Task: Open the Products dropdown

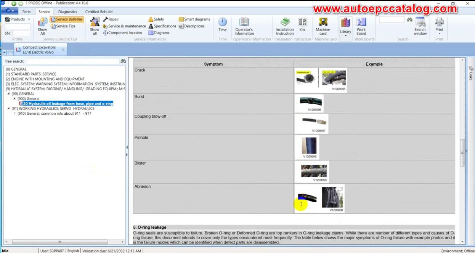Action: 18,19
